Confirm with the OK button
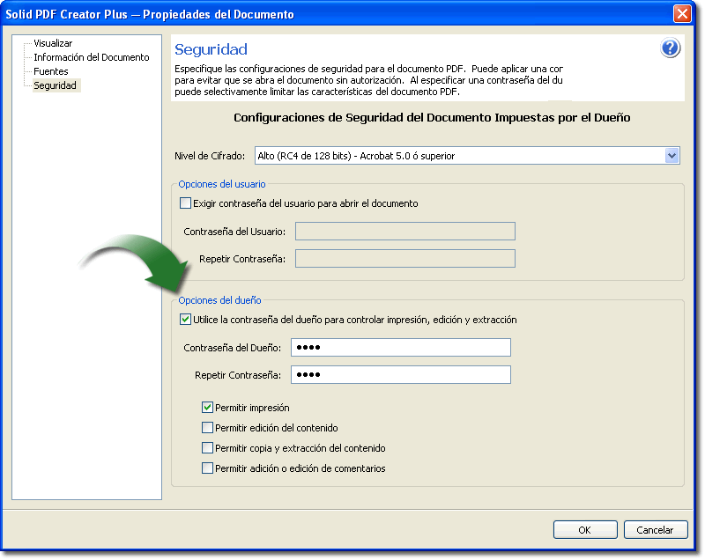This screenshot has height=560, width=705. (x=585, y=530)
